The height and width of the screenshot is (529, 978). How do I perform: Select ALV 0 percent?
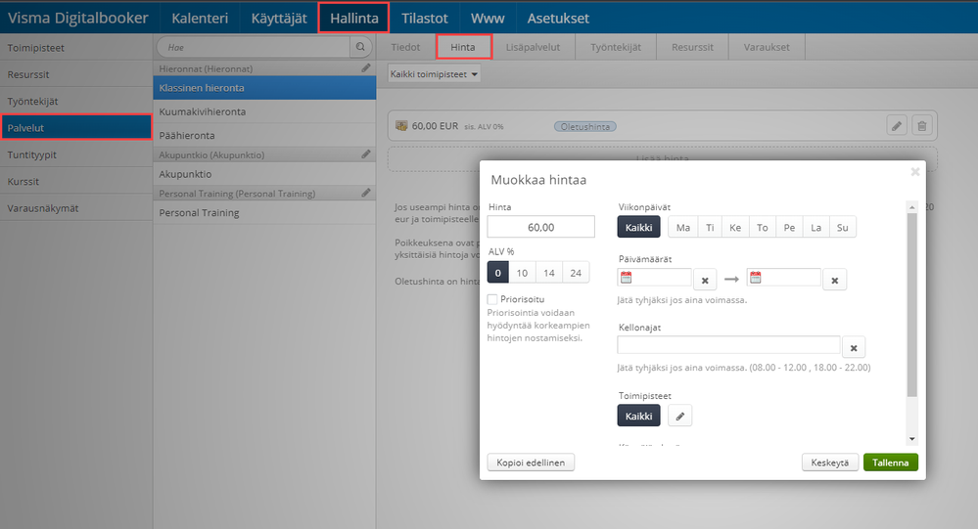(497, 272)
